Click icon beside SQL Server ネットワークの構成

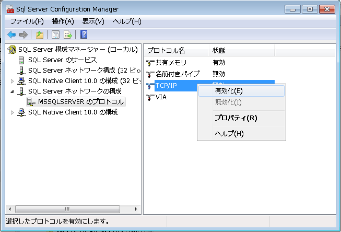click(21, 91)
